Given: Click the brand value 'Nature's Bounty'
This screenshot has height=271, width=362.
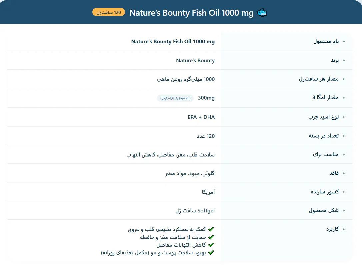Looking at the screenshot, I should (195, 61).
